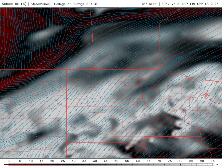Click the legend value '95'
This screenshot has width=222, height=166.
[213, 161]
